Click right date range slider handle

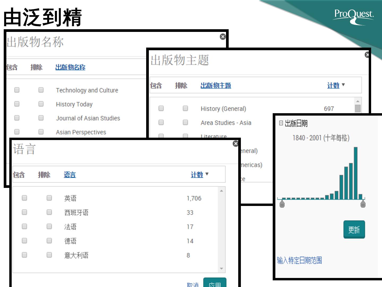[x=363, y=204]
